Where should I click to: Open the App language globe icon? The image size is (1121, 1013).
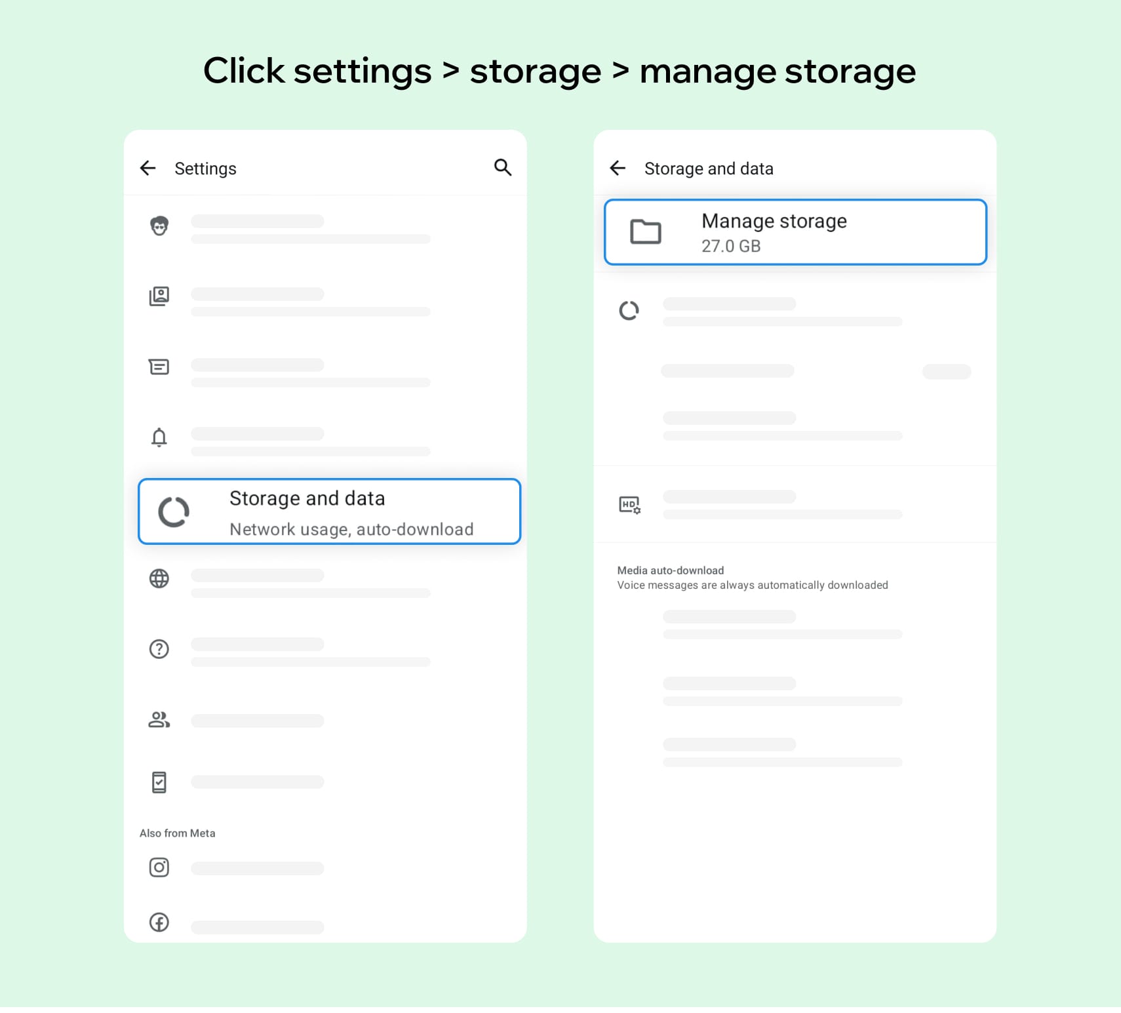tap(159, 579)
